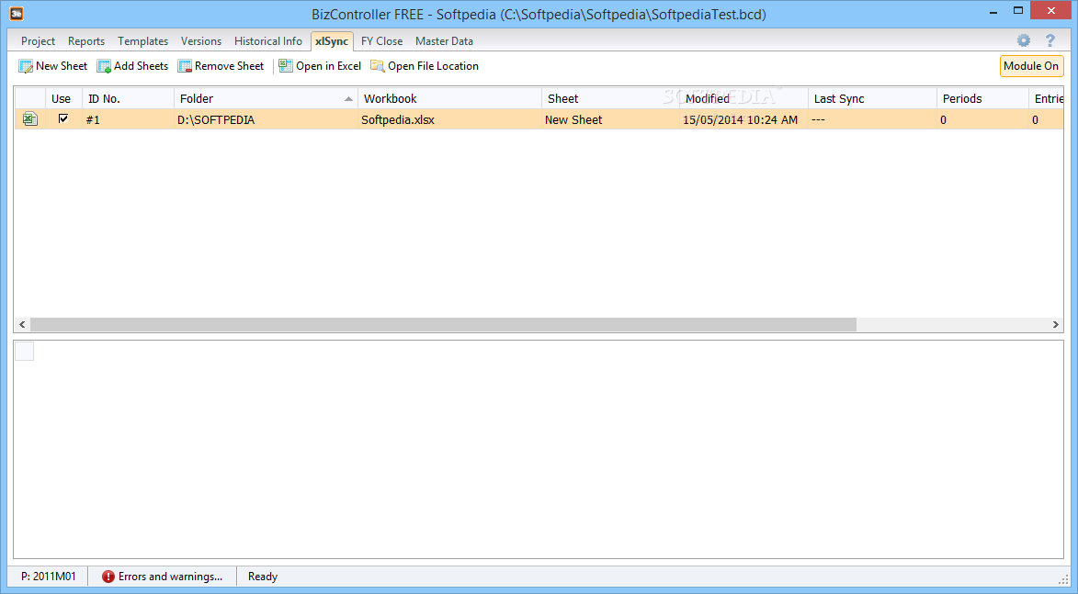Viewport: 1078px width, 594px height.
Task: Close the BizController window
Action: tap(1051, 10)
